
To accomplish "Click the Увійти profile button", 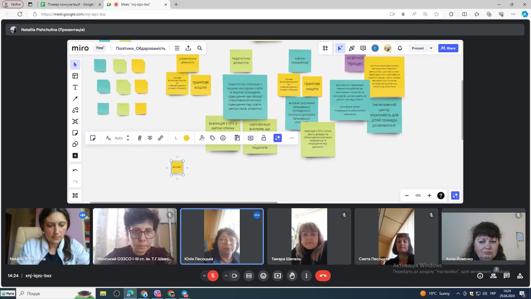I will tap(12, 4).
